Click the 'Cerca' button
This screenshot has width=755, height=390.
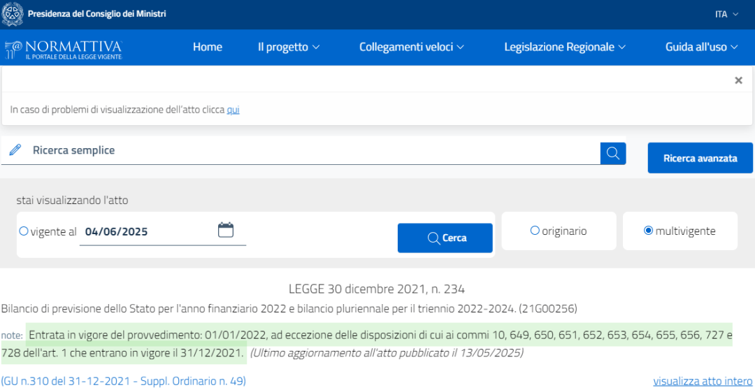point(445,238)
